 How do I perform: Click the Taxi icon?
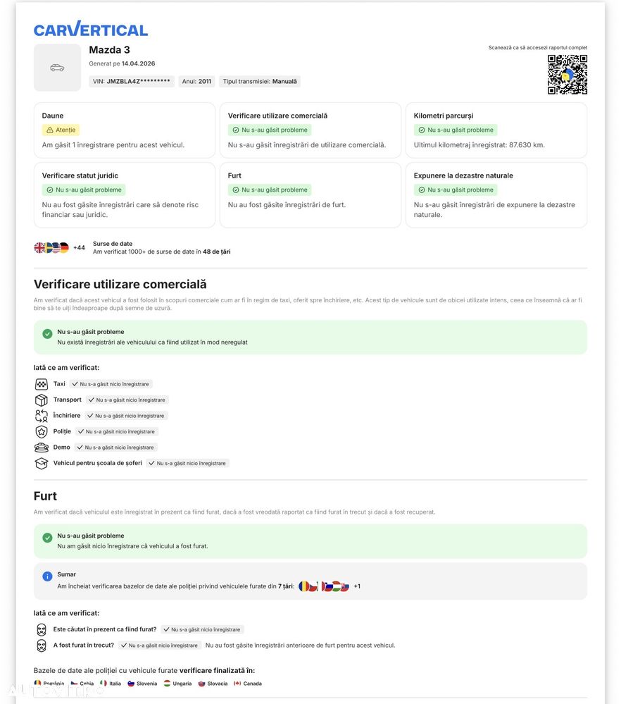(x=42, y=384)
